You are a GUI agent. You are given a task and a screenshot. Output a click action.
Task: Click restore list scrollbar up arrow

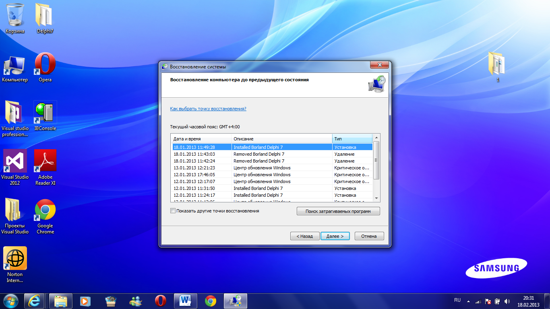pos(376,138)
